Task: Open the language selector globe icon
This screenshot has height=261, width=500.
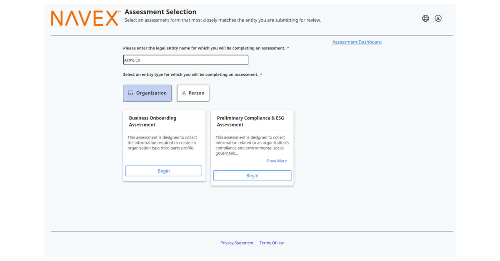Action: click(x=425, y=18)
